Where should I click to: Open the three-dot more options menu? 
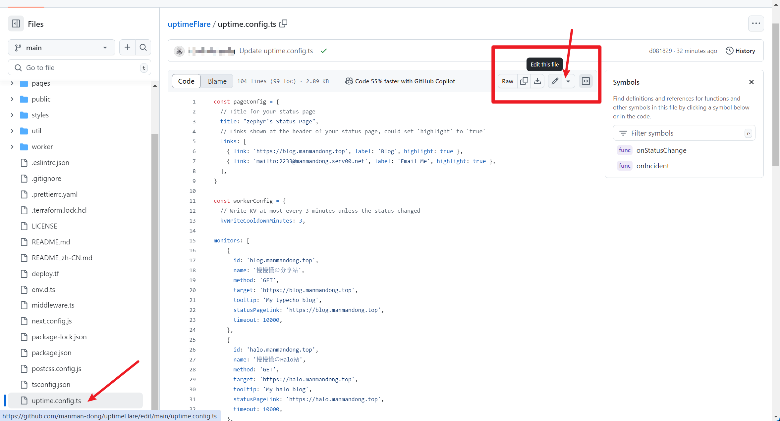click(756, 23)
